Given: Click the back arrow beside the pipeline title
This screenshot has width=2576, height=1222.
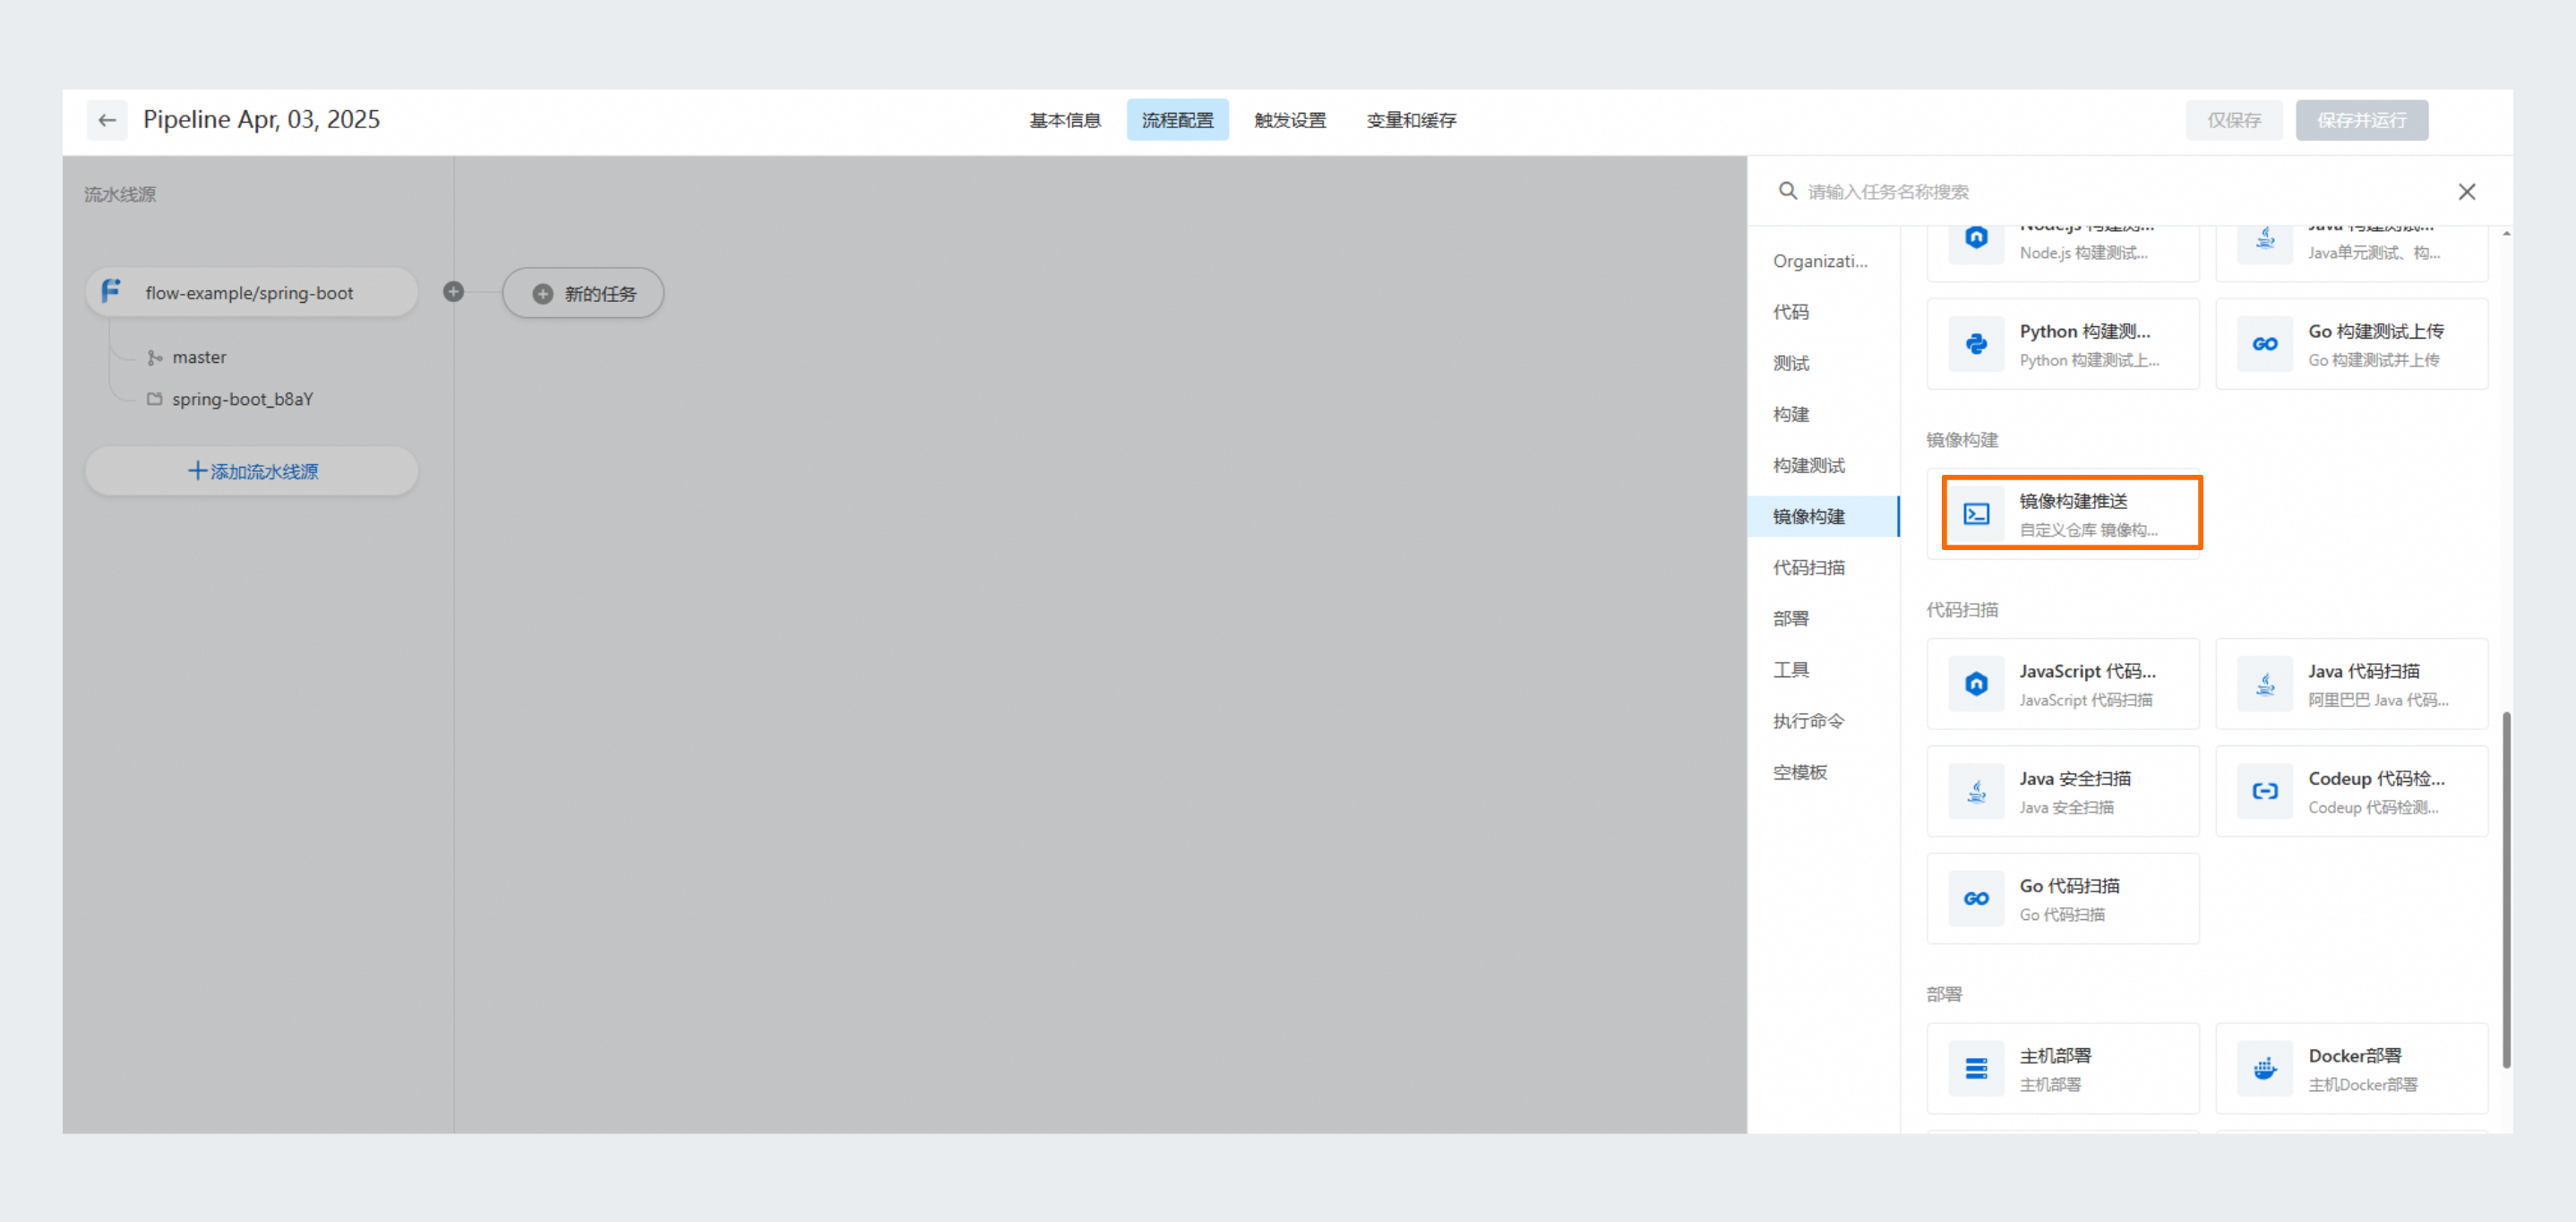Looking at the screenshot, I should point(107,120).
